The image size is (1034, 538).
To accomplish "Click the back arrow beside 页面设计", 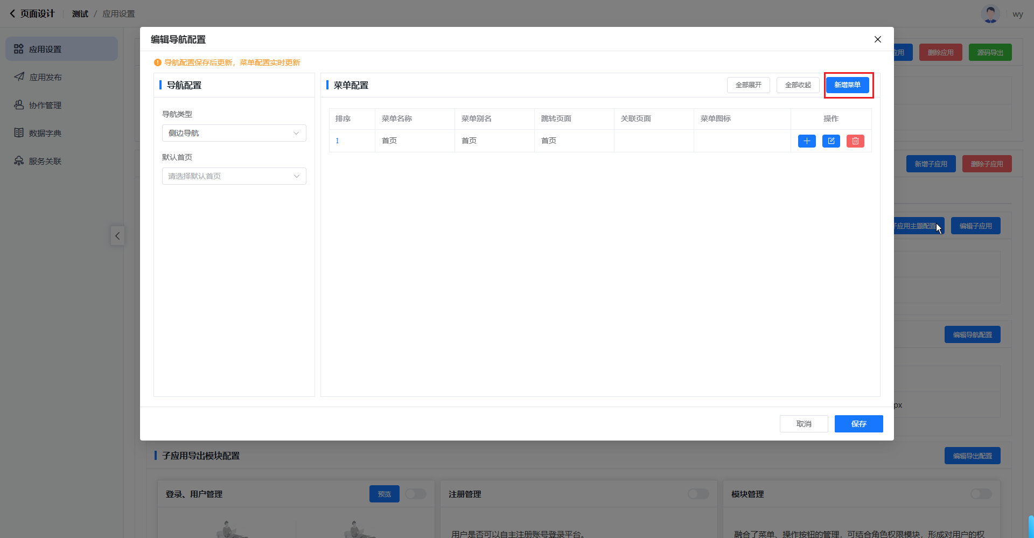I will click(12, 13).
